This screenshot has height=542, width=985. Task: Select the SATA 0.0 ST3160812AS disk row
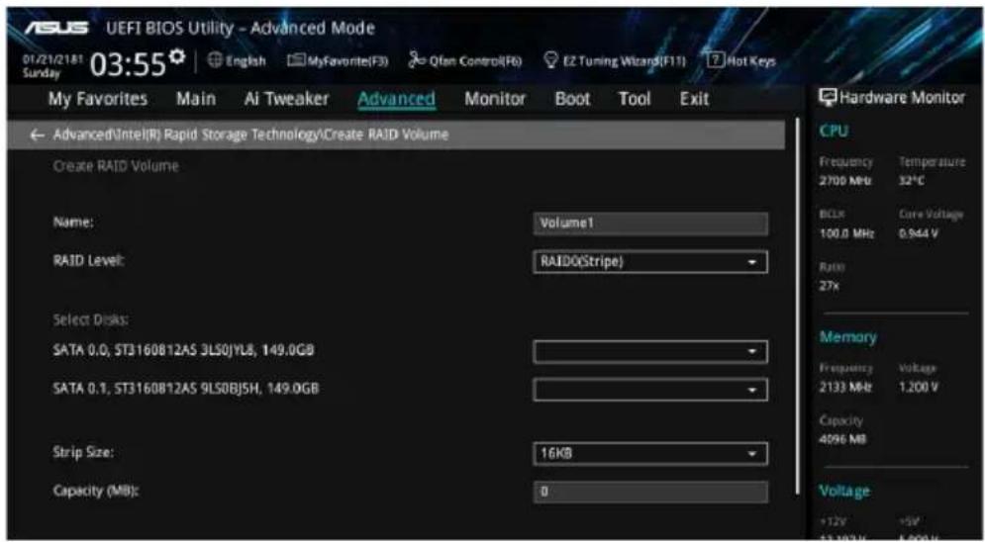(184, 350)
